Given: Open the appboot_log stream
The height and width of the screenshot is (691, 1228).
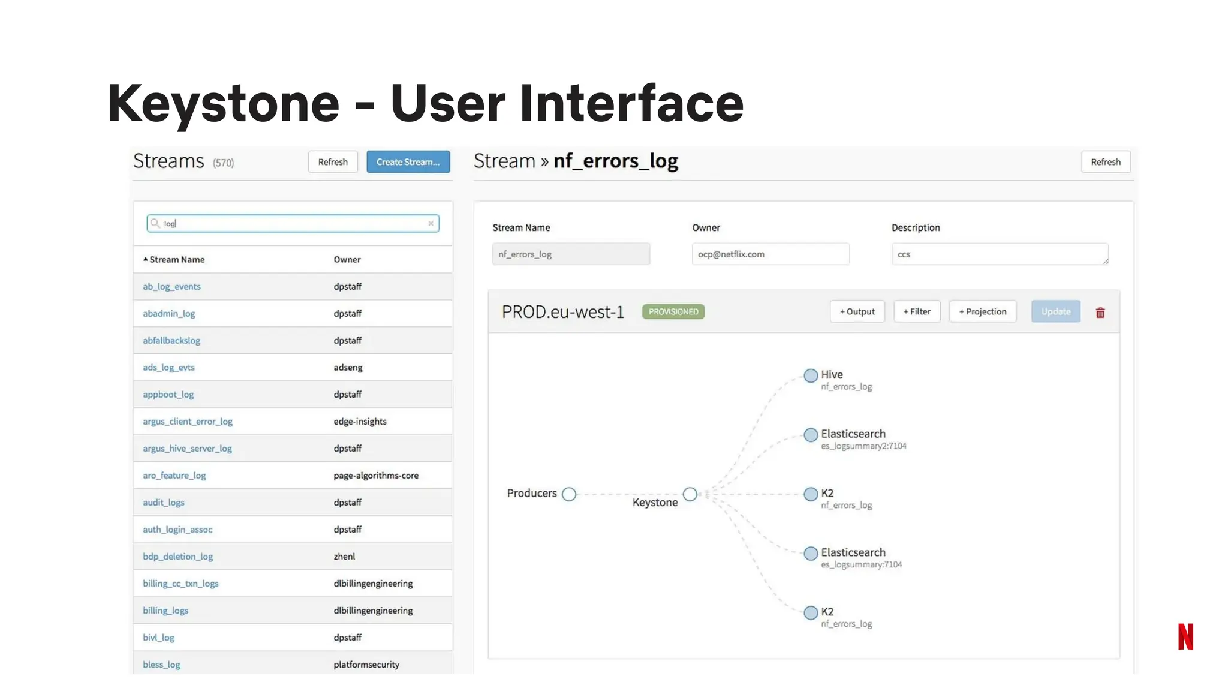Looking at the screenshot, I should [x=168, y=395].
